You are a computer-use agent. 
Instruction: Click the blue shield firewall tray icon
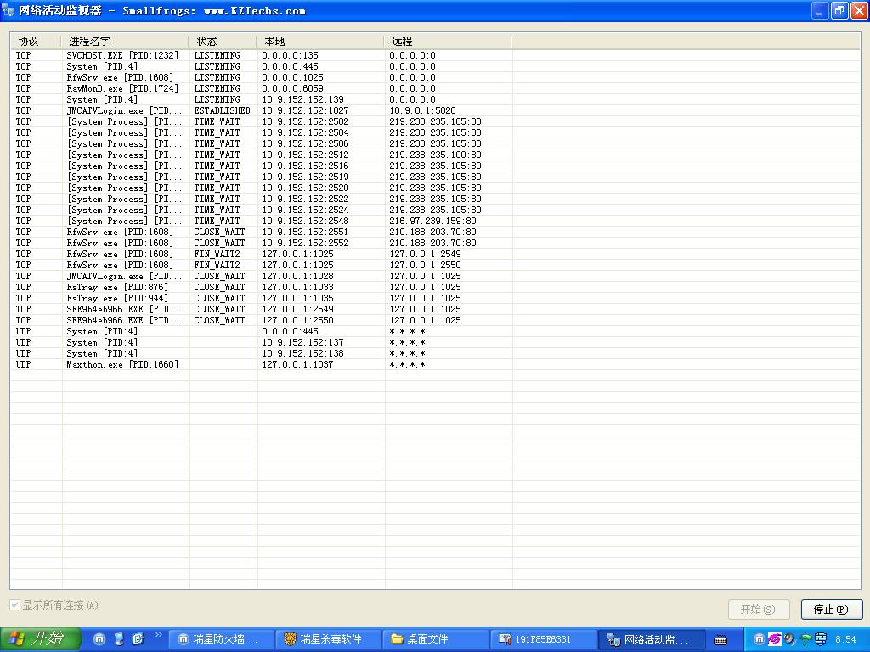[820, 639]
